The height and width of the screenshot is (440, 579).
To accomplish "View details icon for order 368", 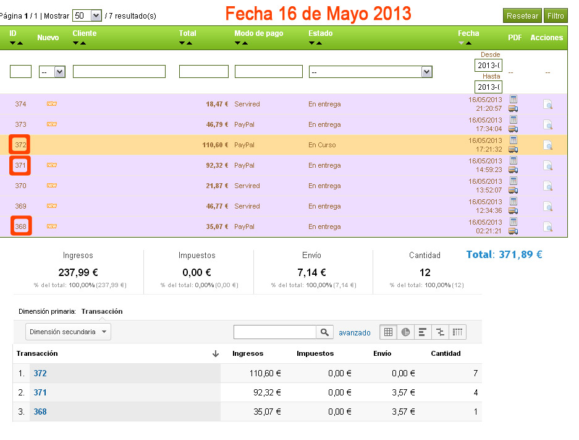I will (x=548, y=226).
